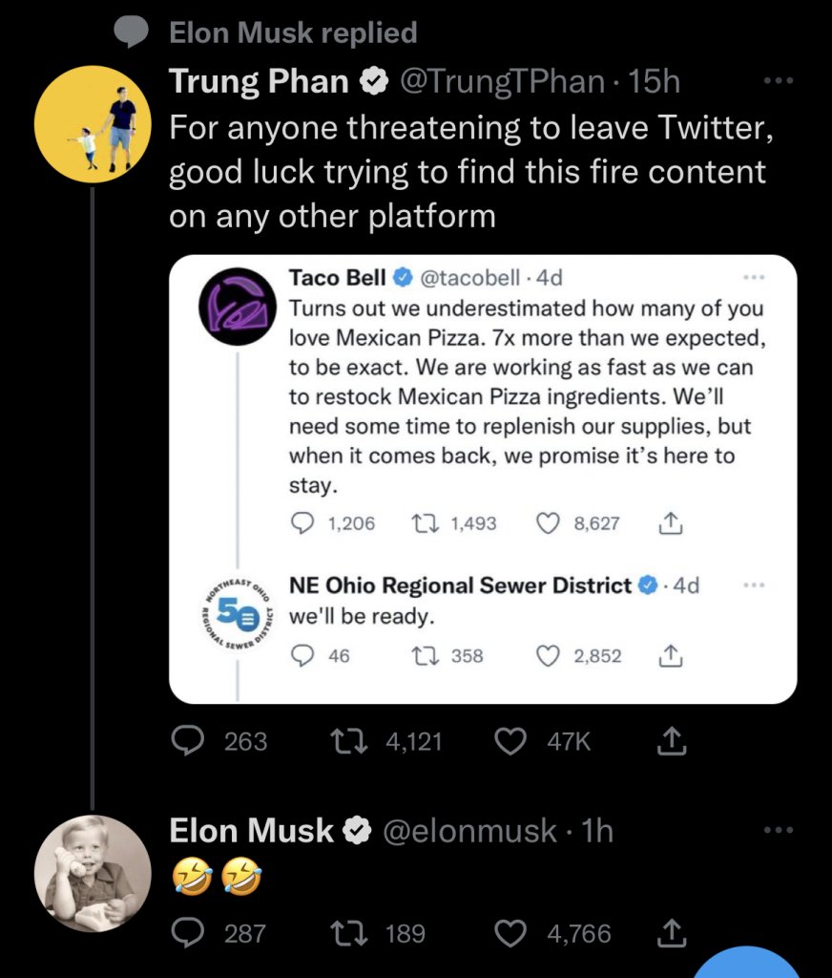Open more options for Elon Musk's reply

(780, 831)
